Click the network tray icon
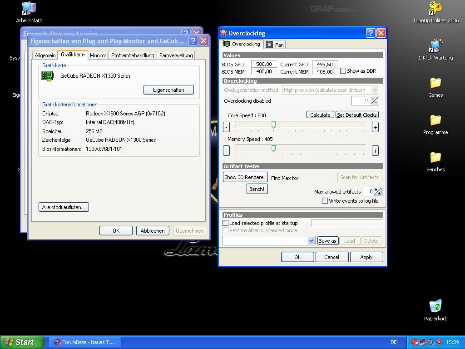 [x=423, y=342]
